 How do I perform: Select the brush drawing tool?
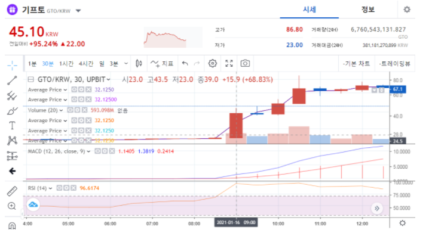(12, 111)
